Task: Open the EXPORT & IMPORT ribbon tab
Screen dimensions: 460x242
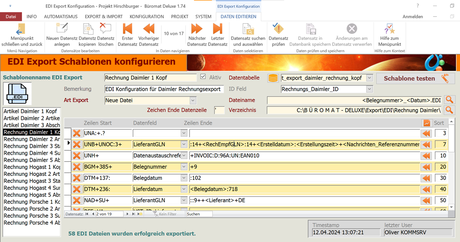Action: (103, 16)
